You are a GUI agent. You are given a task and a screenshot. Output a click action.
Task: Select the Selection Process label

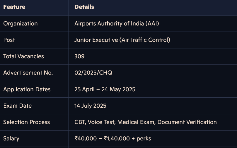pos(26,122)
